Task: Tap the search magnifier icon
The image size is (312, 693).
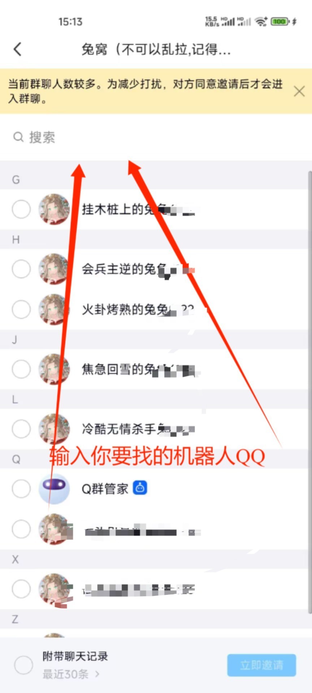Action: tap(18, 137)
